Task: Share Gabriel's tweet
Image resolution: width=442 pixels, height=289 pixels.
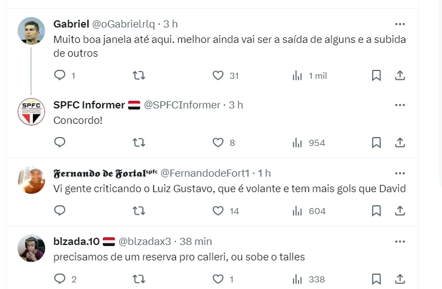Action: (400, 75)
